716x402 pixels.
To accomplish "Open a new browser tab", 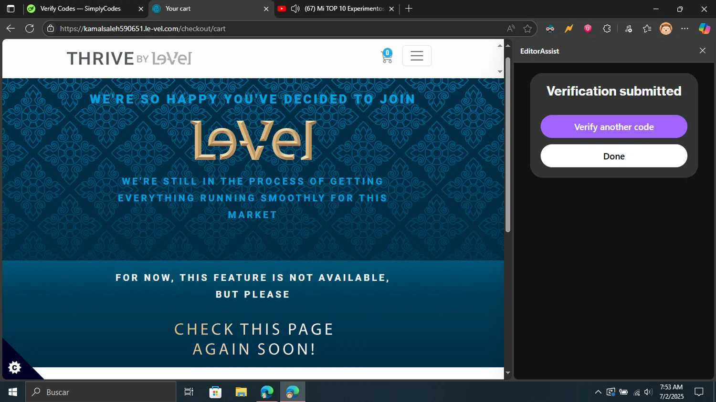I will click(409, 9).
